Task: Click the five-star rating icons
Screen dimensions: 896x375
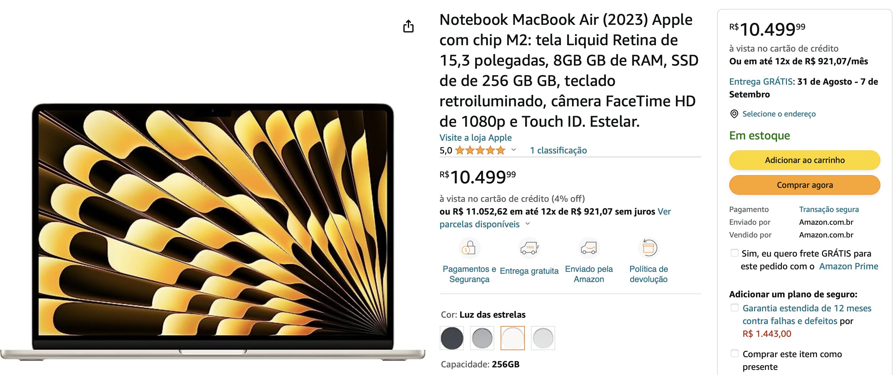Action: 480,150
